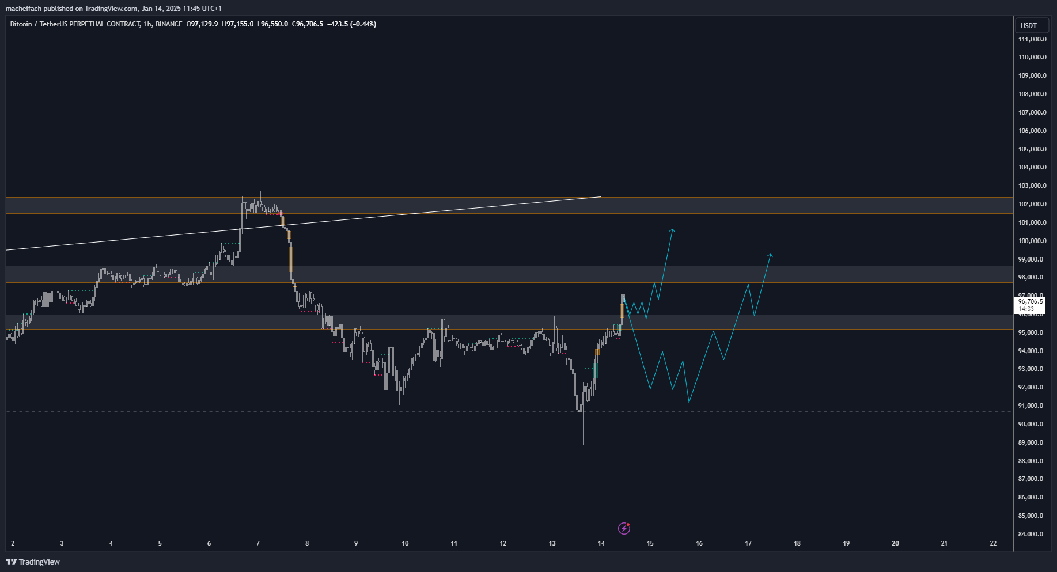Click the lower-right blue projection arrow tip
Viewport: 1057px width, 572px height.
point(770,255)
